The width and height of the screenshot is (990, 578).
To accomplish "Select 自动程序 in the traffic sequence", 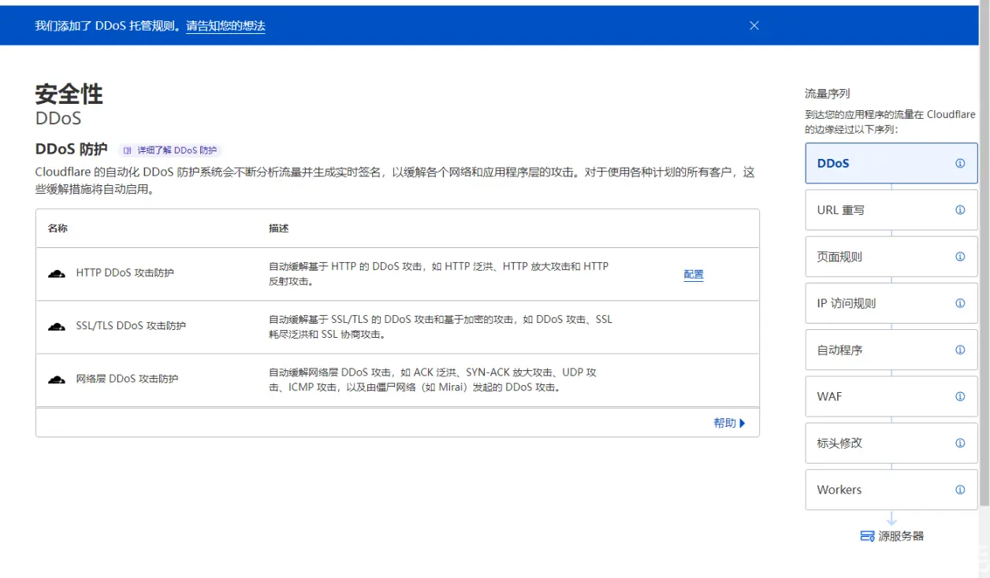I will pyautogui.click(x=891, y=350).
